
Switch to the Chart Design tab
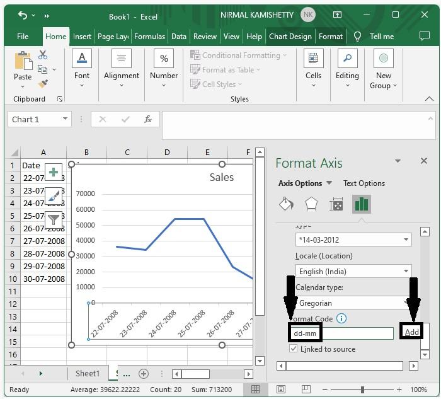pyautogui.click(x=290, y=37)
